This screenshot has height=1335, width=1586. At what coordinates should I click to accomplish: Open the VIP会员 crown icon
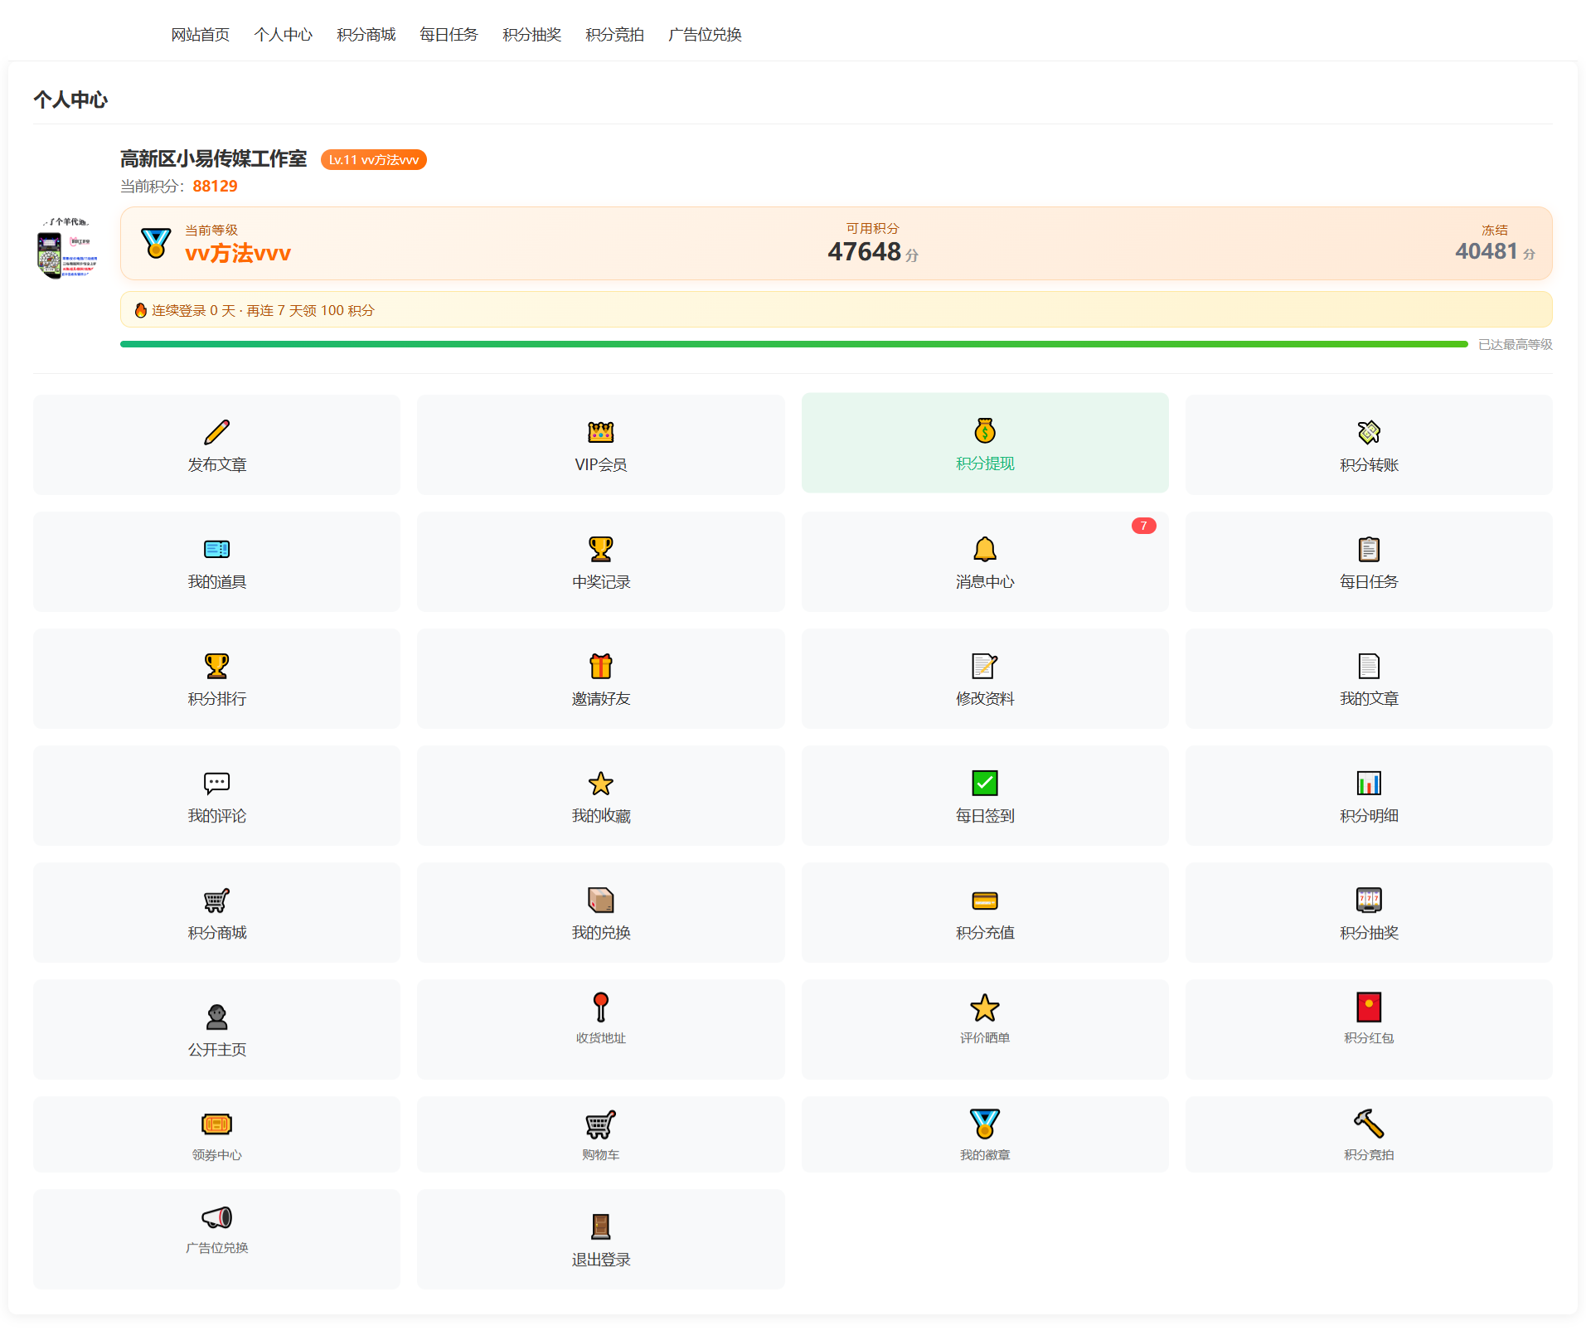[x=601, y=432]
